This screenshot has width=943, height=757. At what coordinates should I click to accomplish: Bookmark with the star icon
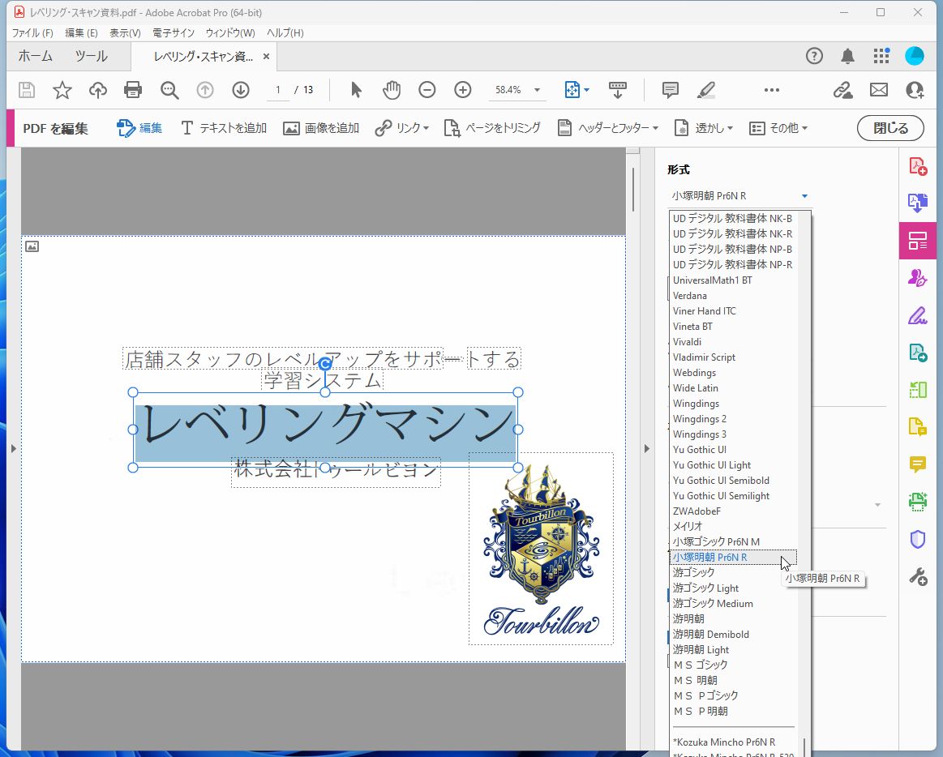pyautogui.click(x=62, y=90)
